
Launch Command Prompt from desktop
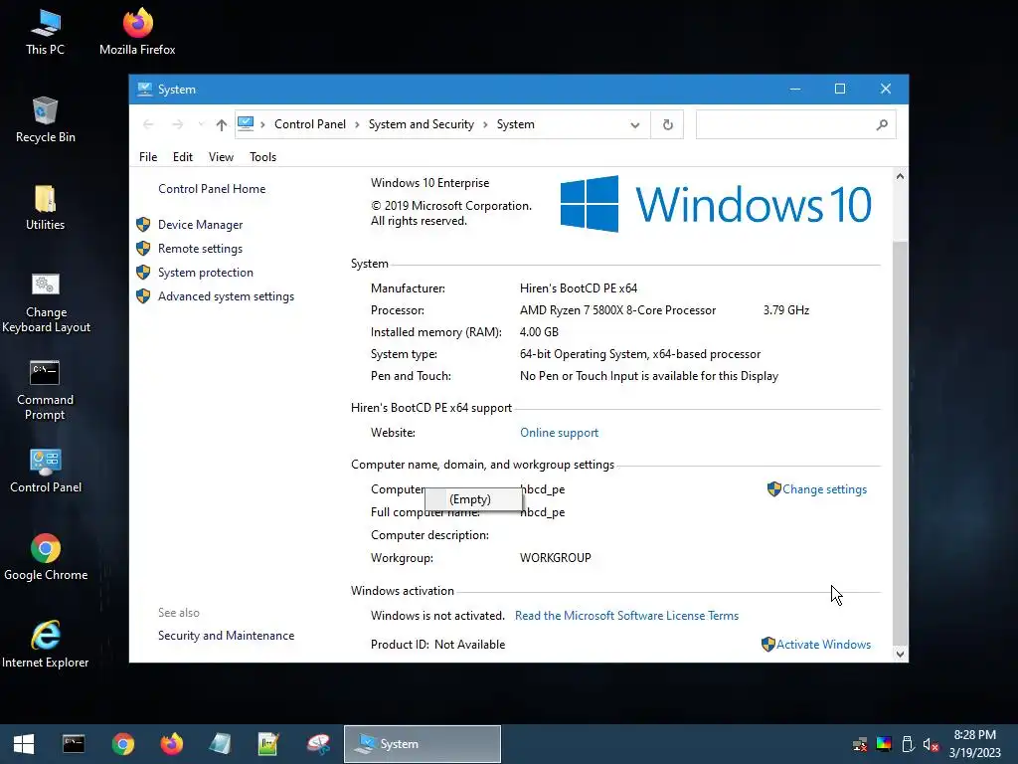point(45,390)
